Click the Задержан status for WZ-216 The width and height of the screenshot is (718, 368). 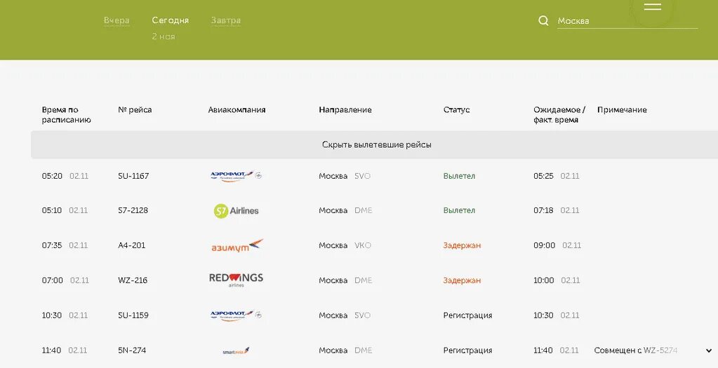click(462, 280)
